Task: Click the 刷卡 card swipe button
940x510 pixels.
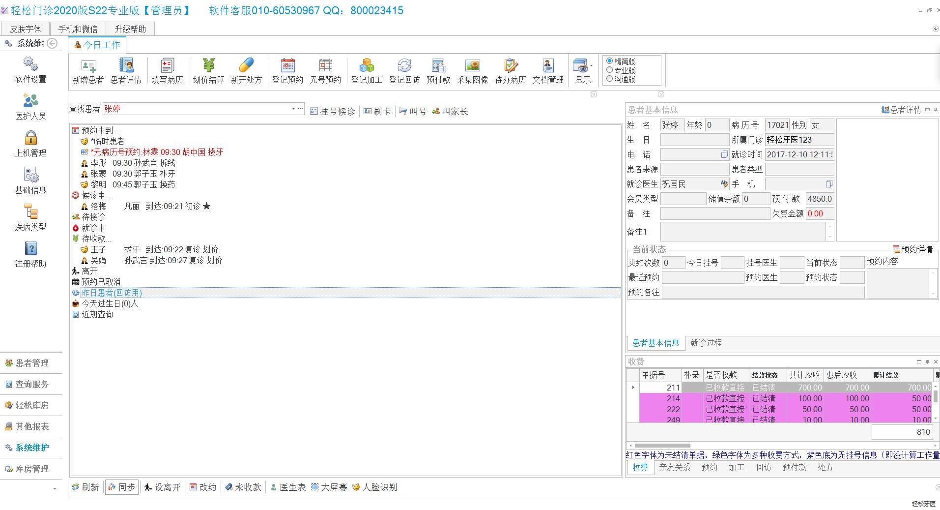Action: (x=377, y=111)
